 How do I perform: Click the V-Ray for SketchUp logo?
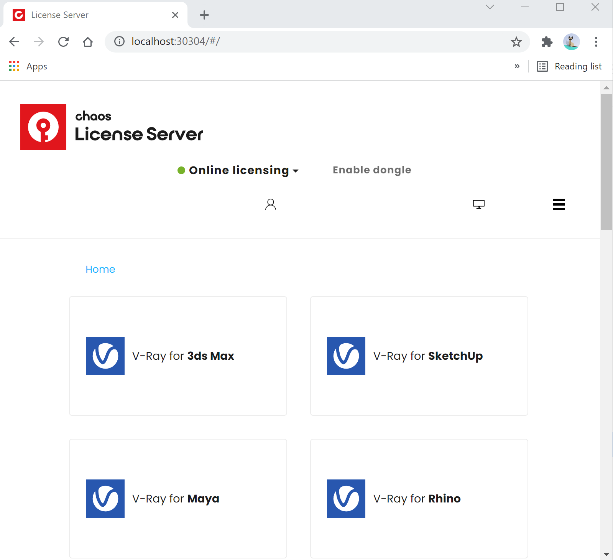tap(346, 356)
